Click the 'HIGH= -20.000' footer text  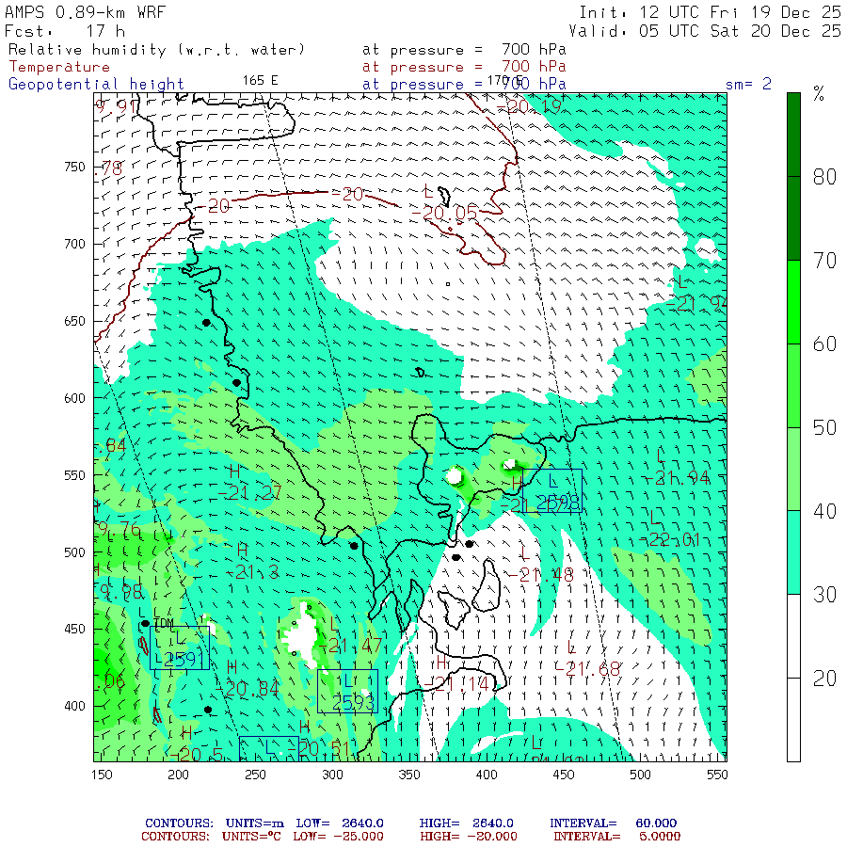coord(469,837)
